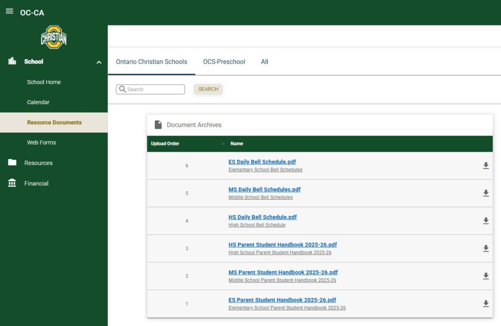The image size is (501, 326).
Task: Expand the Resources folder section
Action: coord(38,163)
